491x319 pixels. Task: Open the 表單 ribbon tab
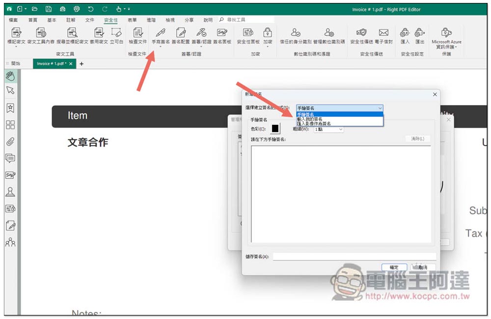coord(132,20)
